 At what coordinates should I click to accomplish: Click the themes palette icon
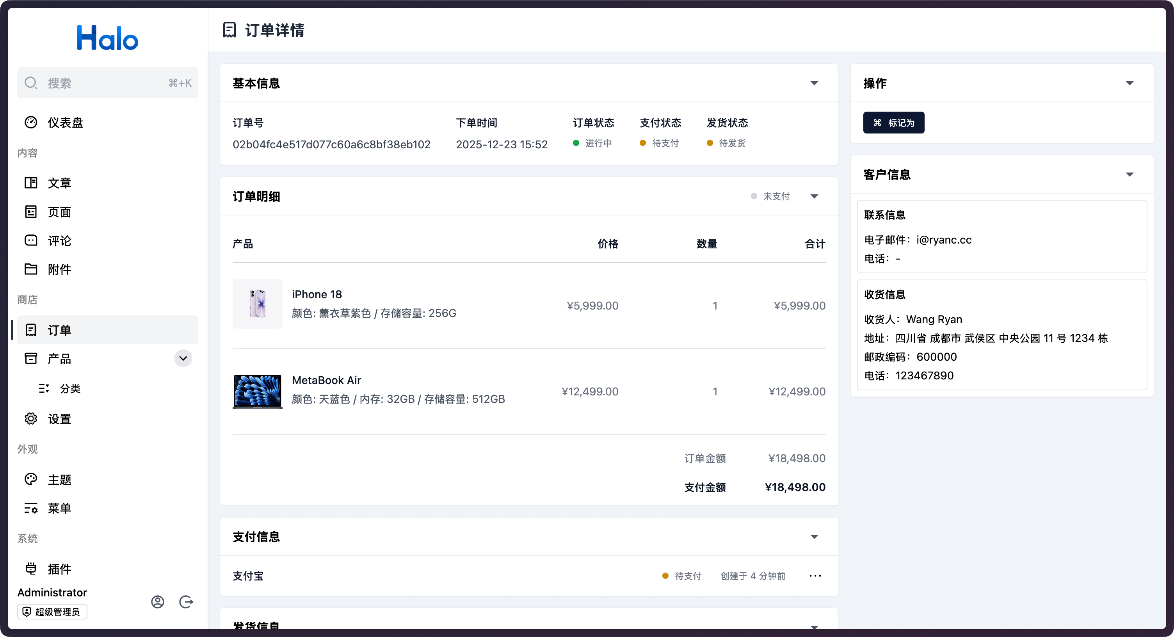coord(30,479)
